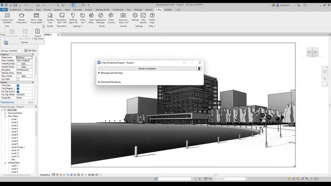Open V-Ray Settings gear icon
This screenshot has height=186, width=331.
coord(135,16)
